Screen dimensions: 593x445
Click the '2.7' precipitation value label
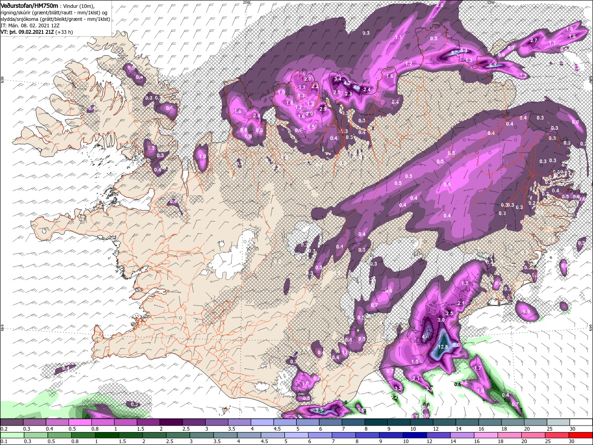click(533, 41)
